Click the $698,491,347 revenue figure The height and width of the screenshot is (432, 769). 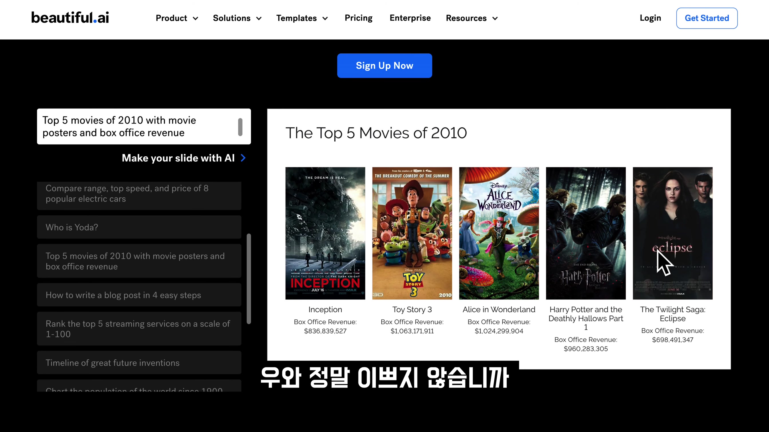click(x=673, y=340)
